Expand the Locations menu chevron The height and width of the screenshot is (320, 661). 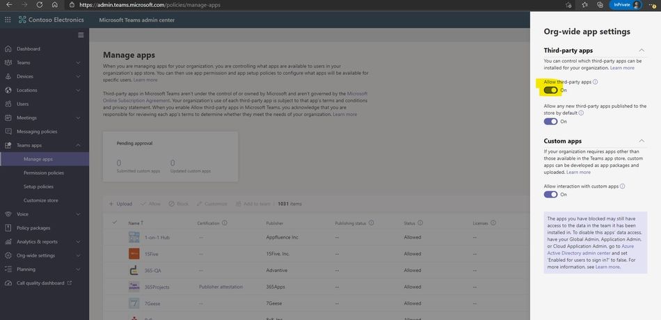coord(79,90)
